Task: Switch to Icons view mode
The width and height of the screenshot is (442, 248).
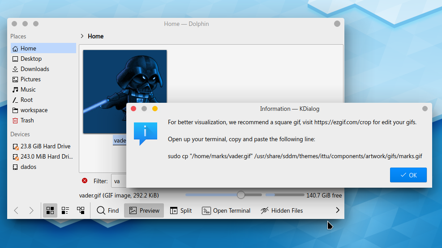Action: 50,210
